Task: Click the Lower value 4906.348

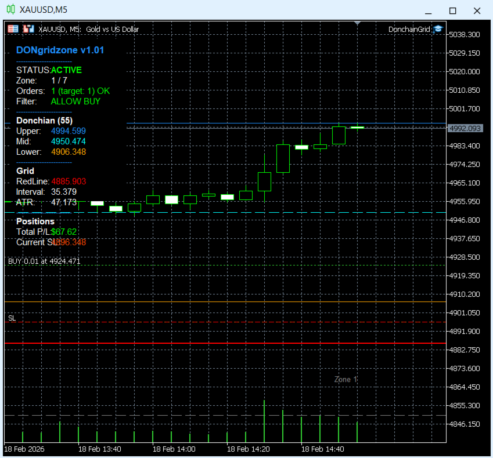Action: pos(69,152)
